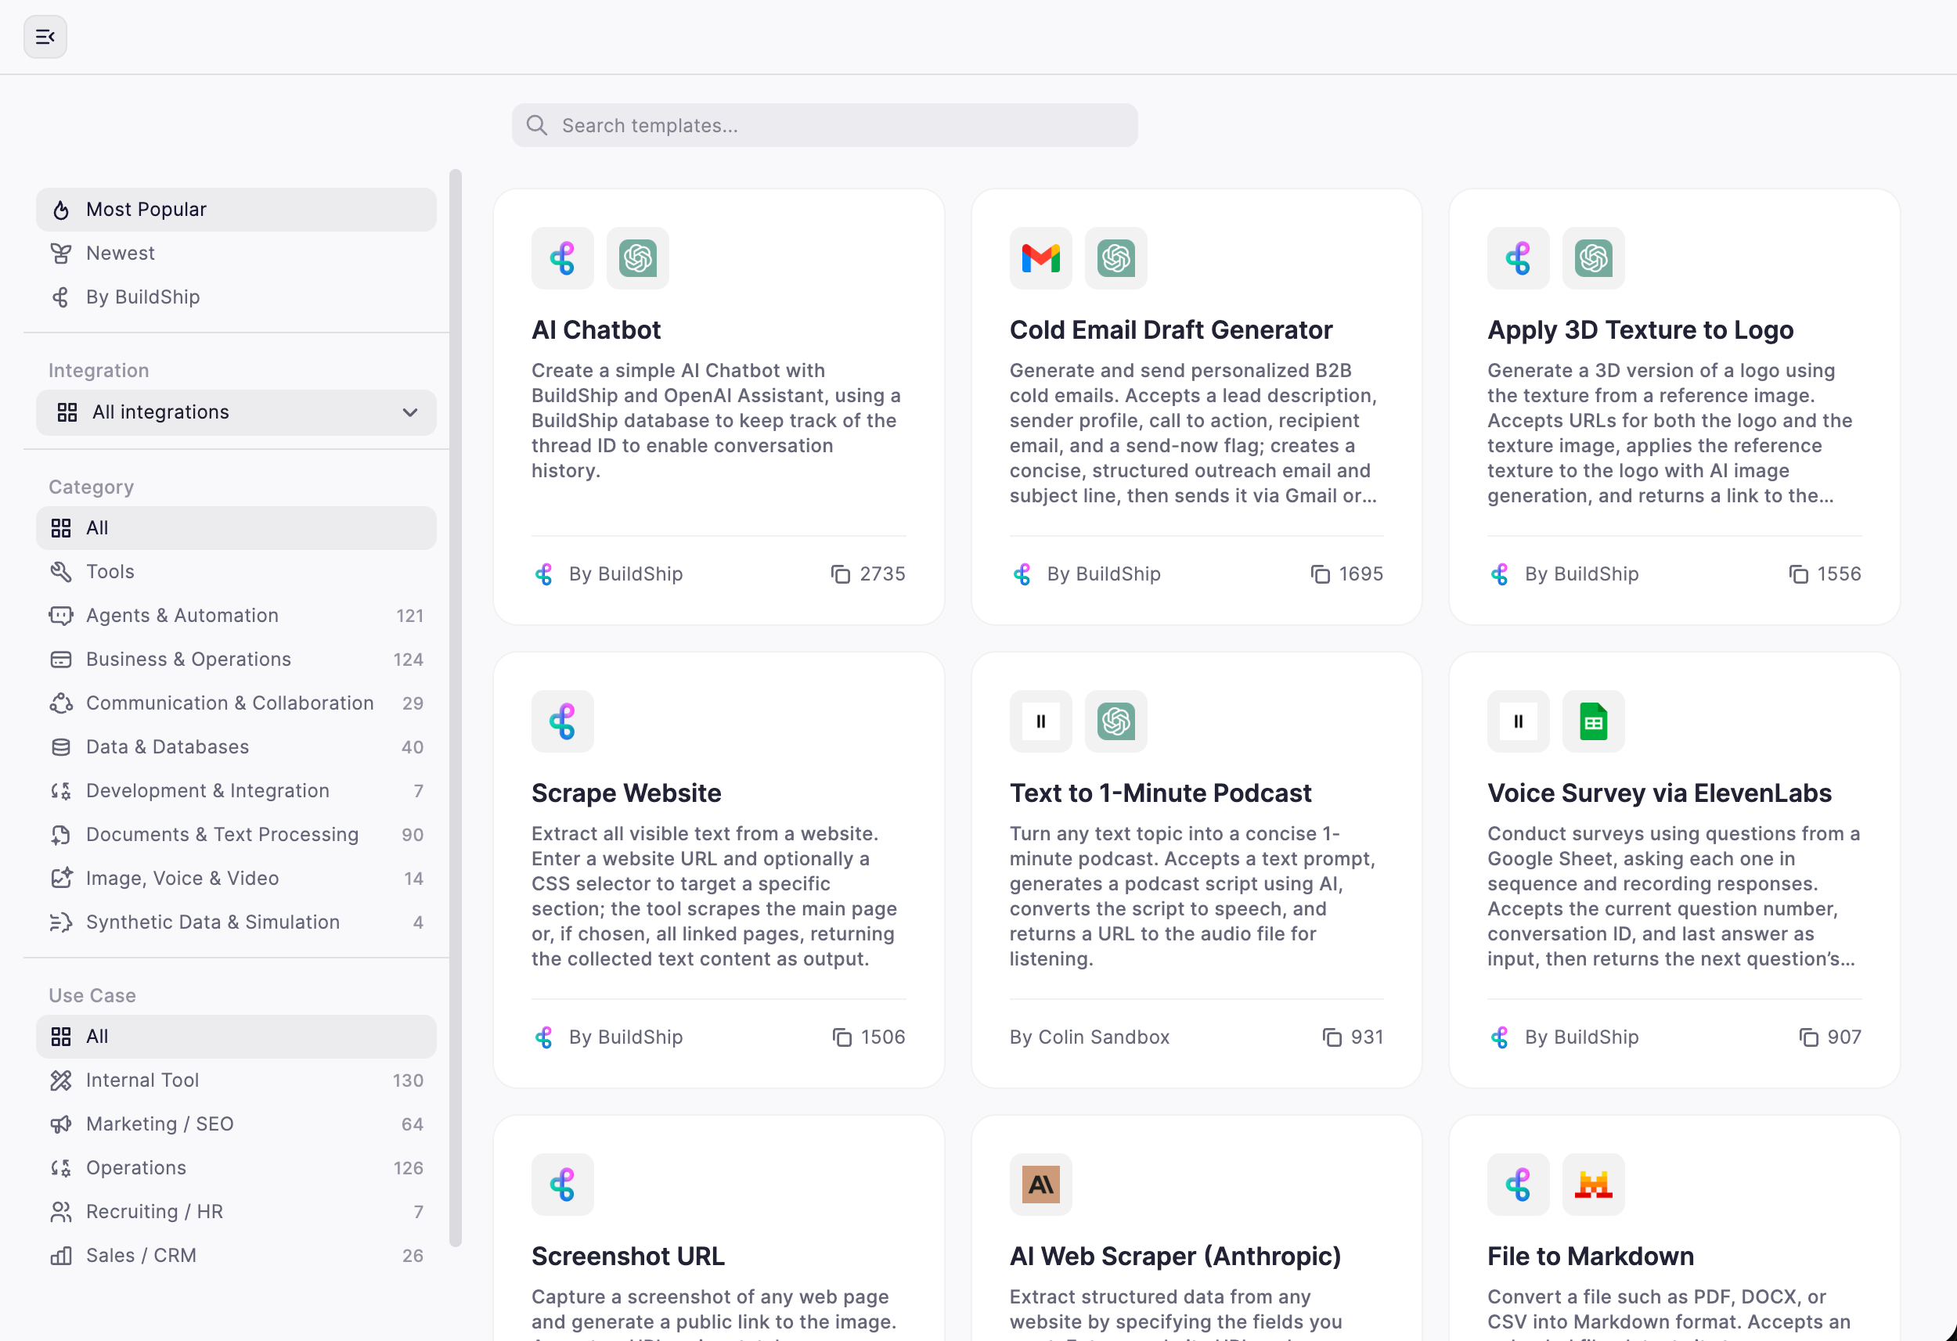This screenshot has width=1957, height=1341.
Task: Choose Image, Voice & Video category
Action: 236,878
